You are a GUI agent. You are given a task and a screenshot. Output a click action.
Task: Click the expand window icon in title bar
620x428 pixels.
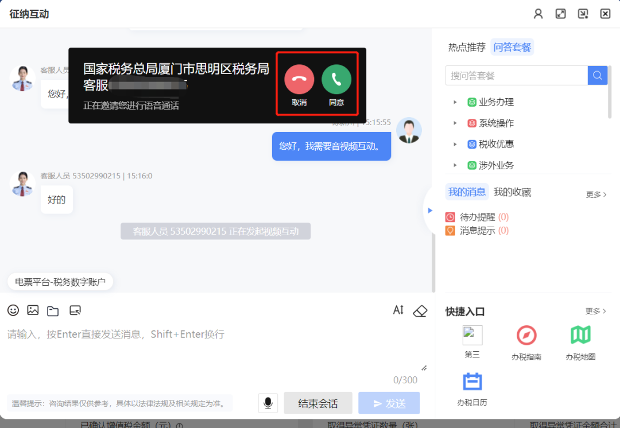point(560,14)
